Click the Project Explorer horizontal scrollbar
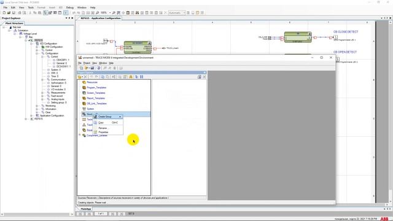 [x=37, y=214]
